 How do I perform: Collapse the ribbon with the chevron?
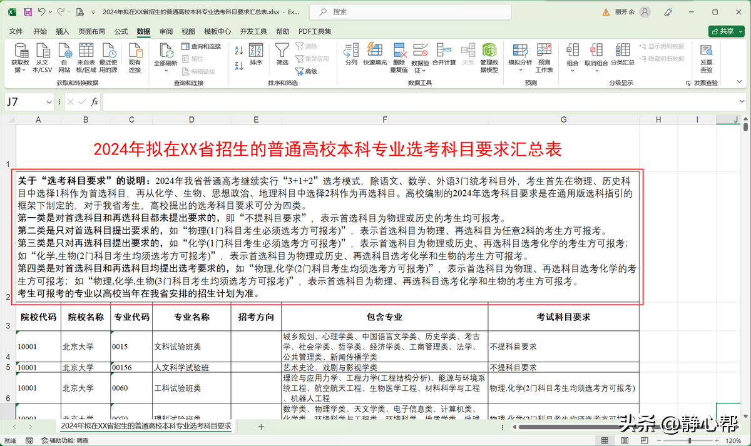[x=740, y=83]
